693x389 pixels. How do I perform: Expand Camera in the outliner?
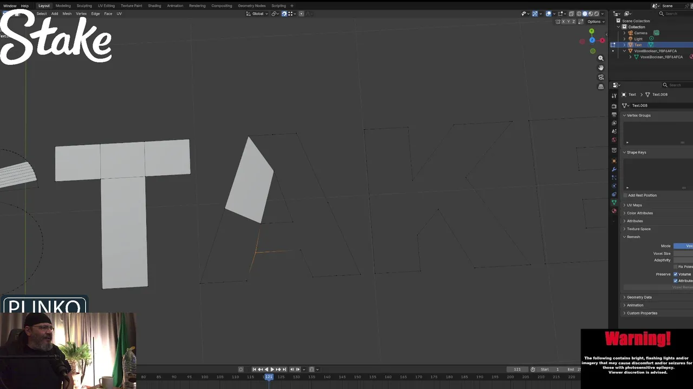click(x=624, y=33)
